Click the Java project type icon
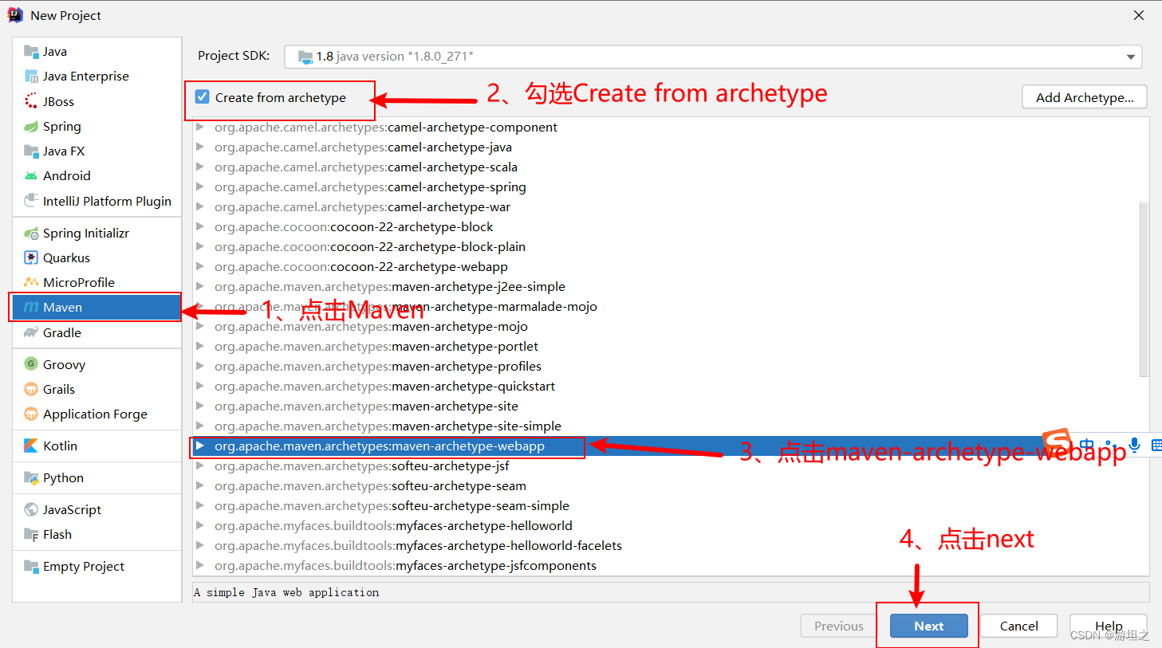The height and width of the screenshot is (648, 1162). [x=31, y=52]
